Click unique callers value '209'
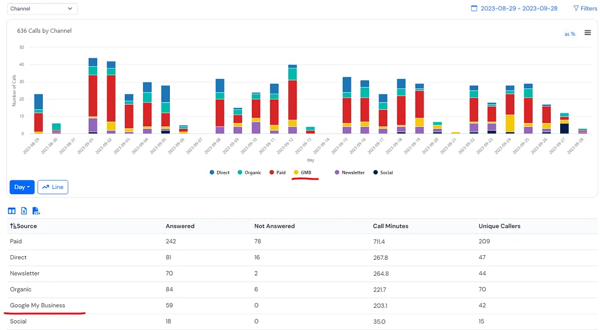The width and height of the screenshot is (600, 330). click(x=484, y=242)
